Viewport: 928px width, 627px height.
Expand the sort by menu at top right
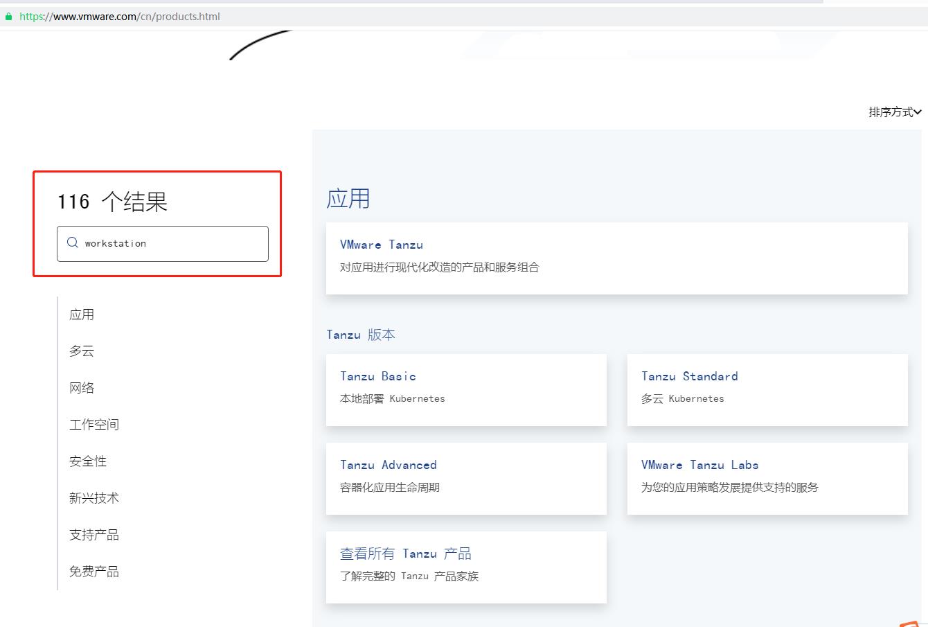point(893,112)
